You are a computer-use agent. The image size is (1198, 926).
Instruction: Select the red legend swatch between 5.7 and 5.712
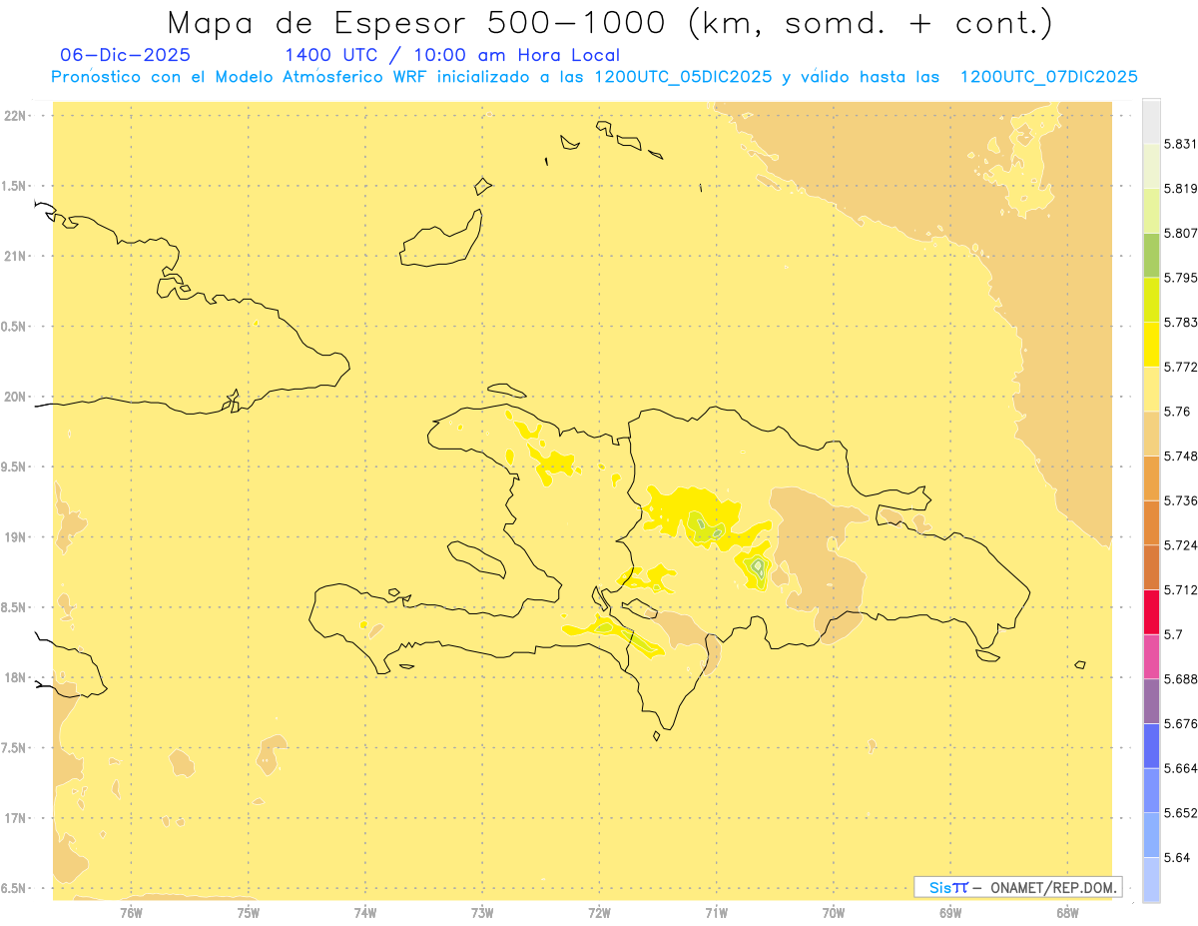[x=1151, y=611]
